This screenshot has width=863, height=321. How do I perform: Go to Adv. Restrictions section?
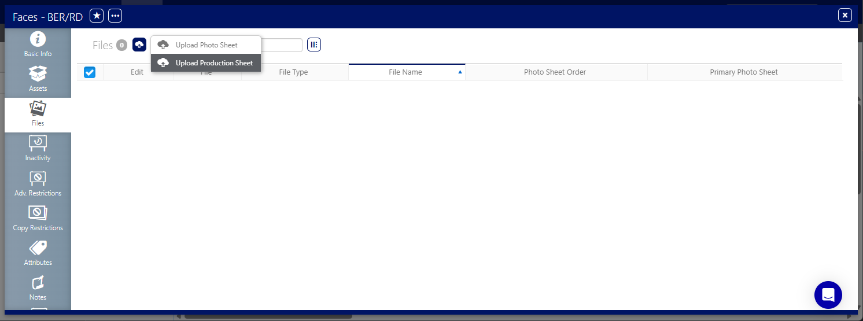pos(38,184)
